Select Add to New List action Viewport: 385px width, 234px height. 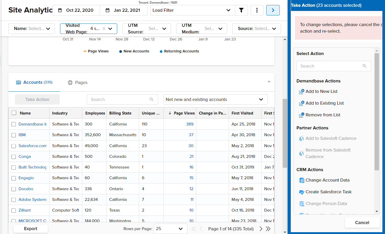coord(321,91)
